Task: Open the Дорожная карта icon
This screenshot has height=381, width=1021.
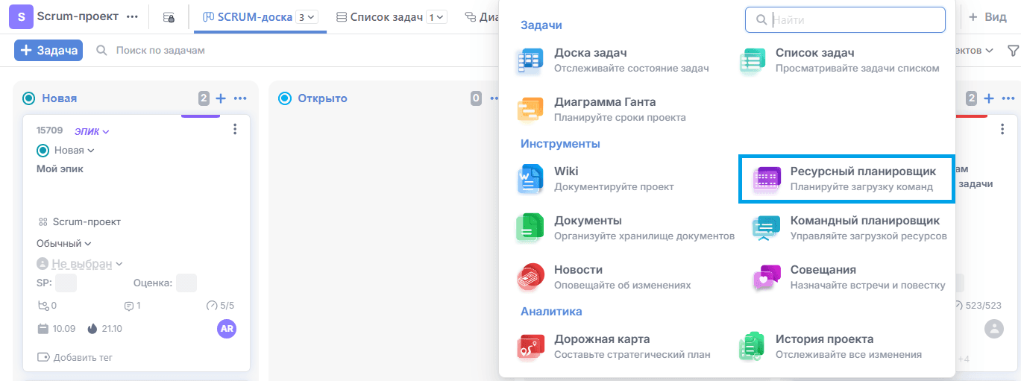Action: coord(530,346)
